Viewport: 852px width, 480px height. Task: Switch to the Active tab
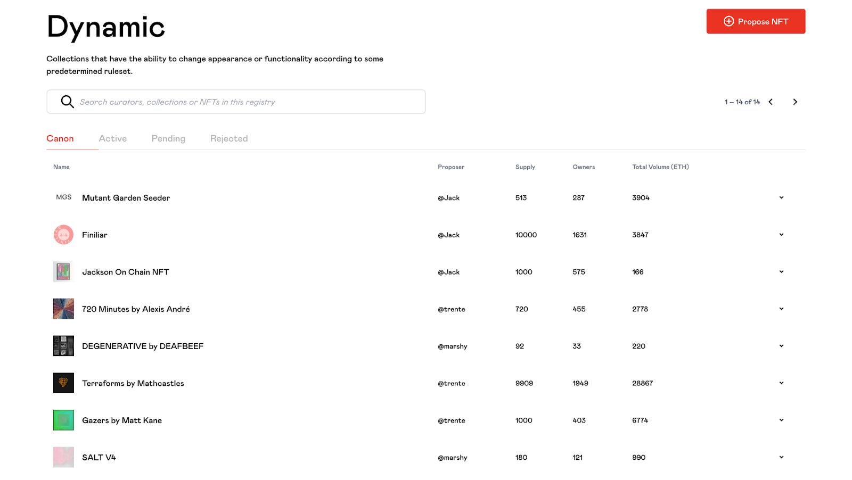[x=113, y=138]
